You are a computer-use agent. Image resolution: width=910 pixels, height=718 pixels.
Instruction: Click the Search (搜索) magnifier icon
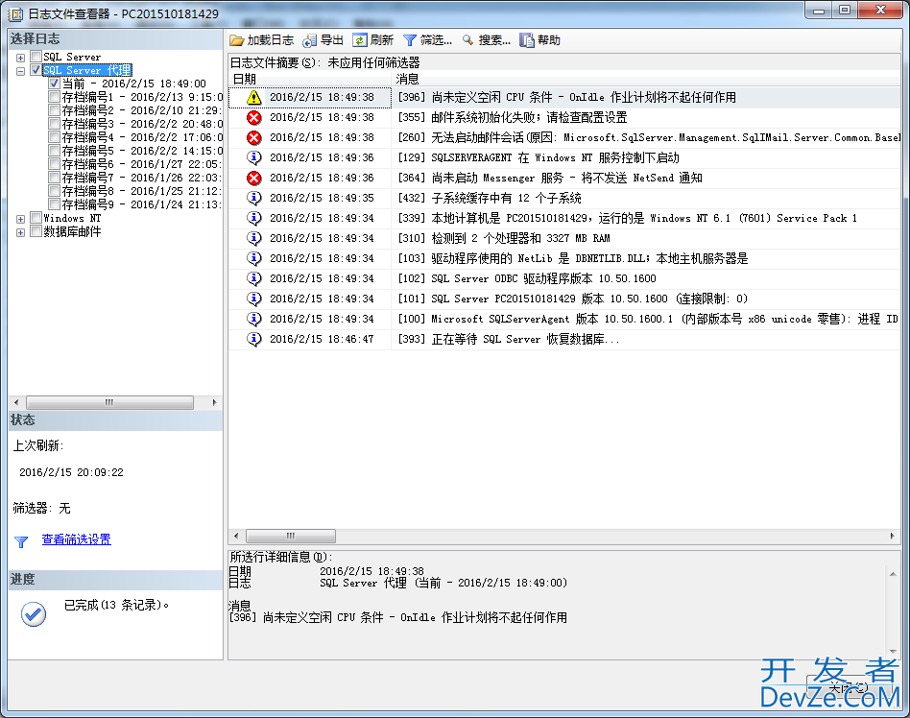(467, 40)
